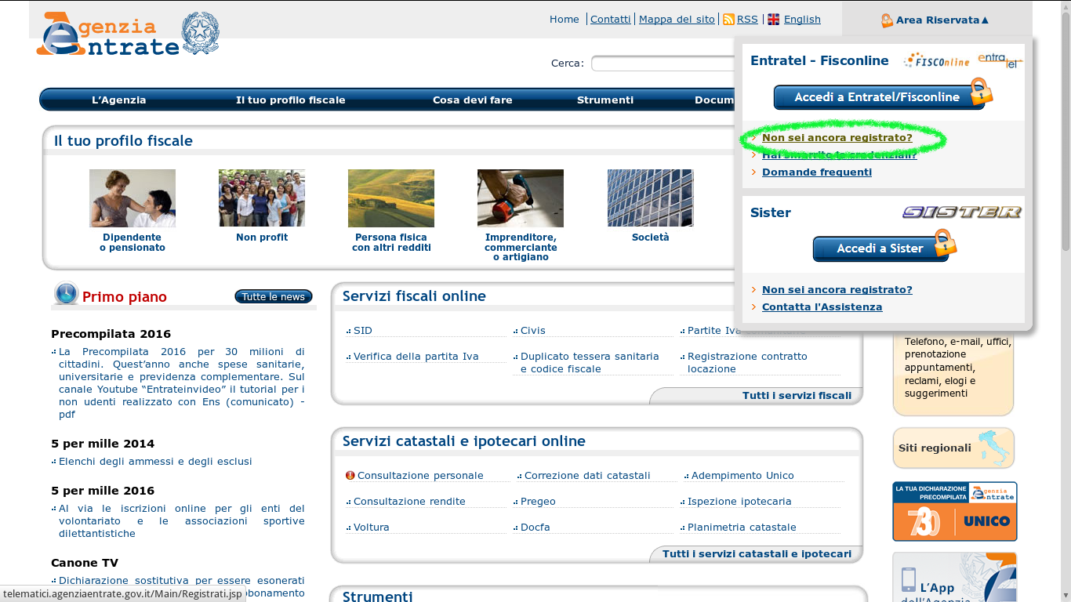1071x602 pixels.
Task: Select the Persona fisica landscape photo
Action: (x=391, y=198)
